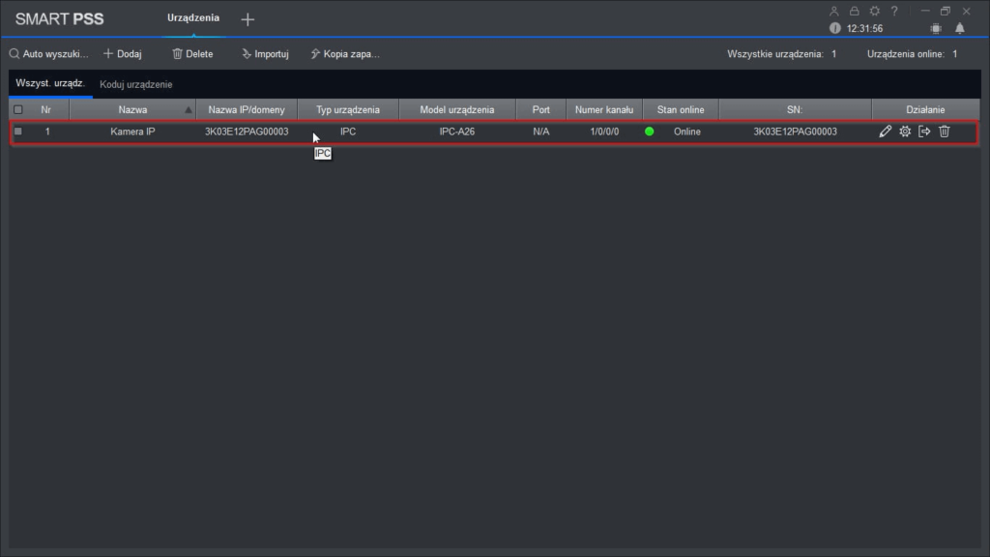
Task: Click the pencil edit icon for Kamera IP
Action: tap(886, 132)
